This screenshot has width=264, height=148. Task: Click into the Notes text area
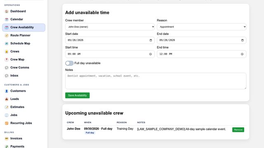click(156, 81)
